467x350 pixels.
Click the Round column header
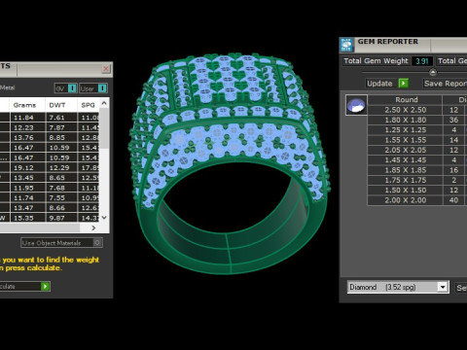406,100
